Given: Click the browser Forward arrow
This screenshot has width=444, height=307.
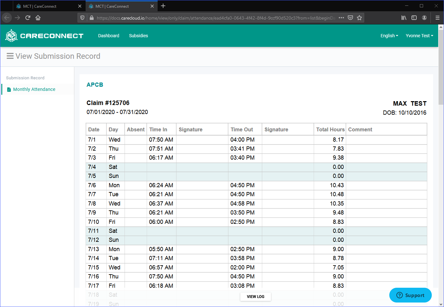Looking at the screenshot, I should click(17, 18).
